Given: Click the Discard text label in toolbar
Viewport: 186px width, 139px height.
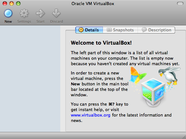Looking at the screenshot, I should (56, 22).
